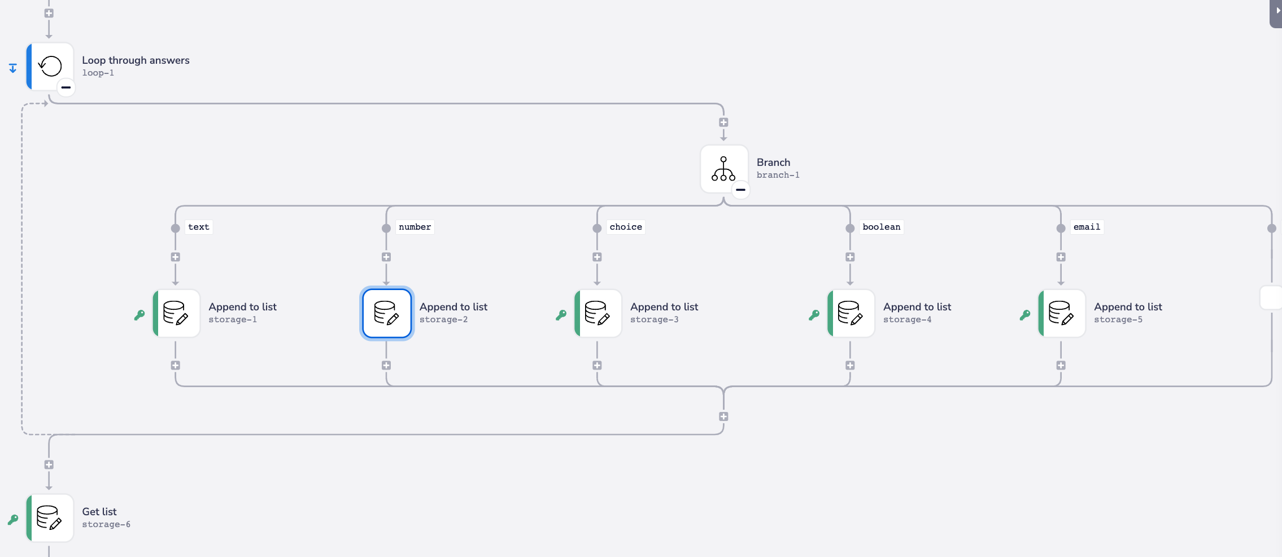The height and width of the screenshot is (557, 1282).
Task: Select the email branch label
Action: pyautogui.click(x=1086, y=226)
